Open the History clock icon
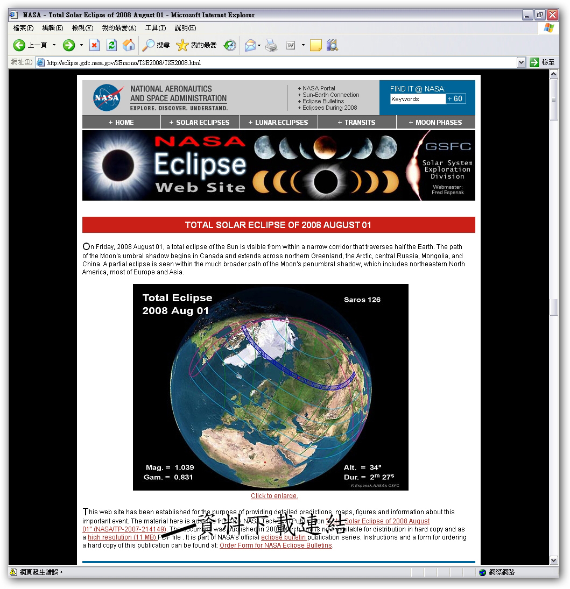The image size is (570, 589). click(x=230, y=46)
